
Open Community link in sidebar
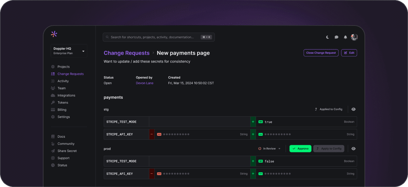pyautogui.click(x=63, y=143)
